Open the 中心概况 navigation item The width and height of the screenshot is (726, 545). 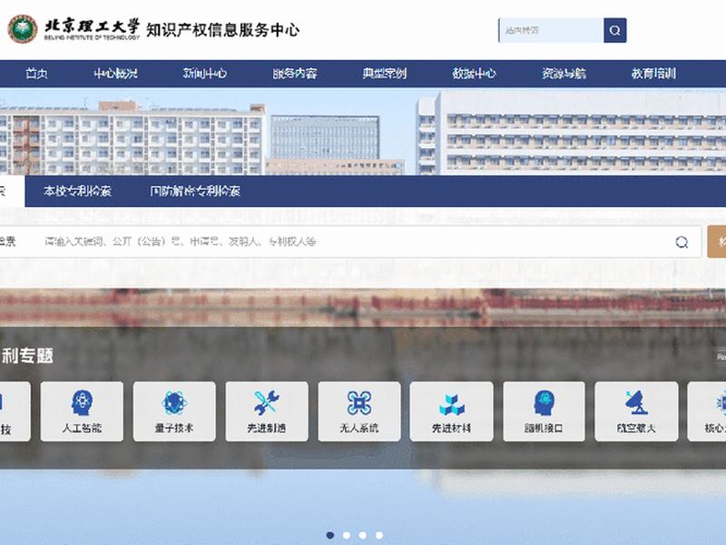coord(116,74)
